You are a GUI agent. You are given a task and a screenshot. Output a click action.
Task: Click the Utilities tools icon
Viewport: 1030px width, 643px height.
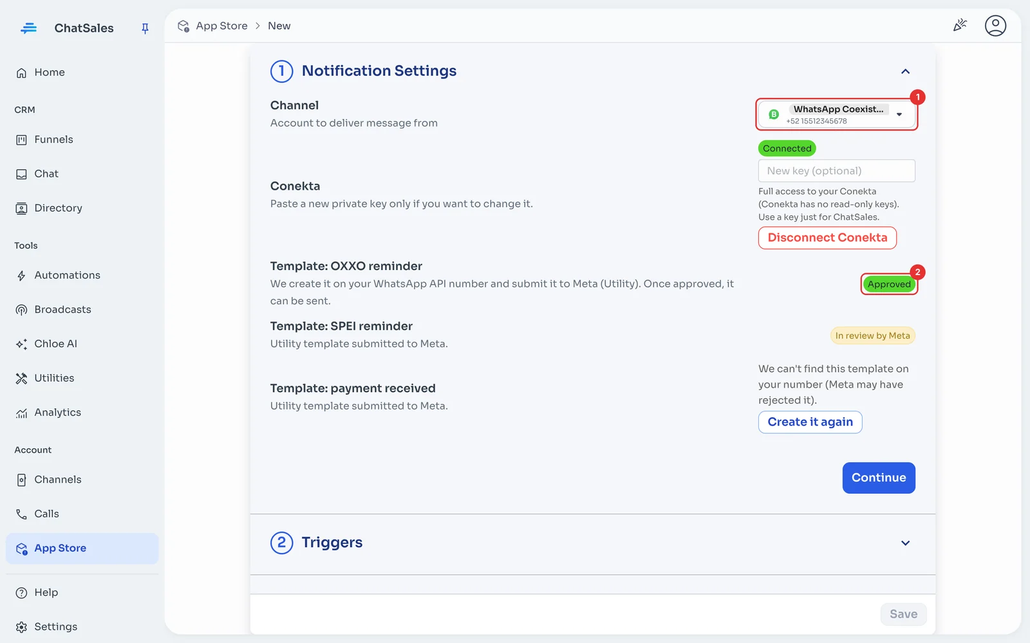point(21,378)
